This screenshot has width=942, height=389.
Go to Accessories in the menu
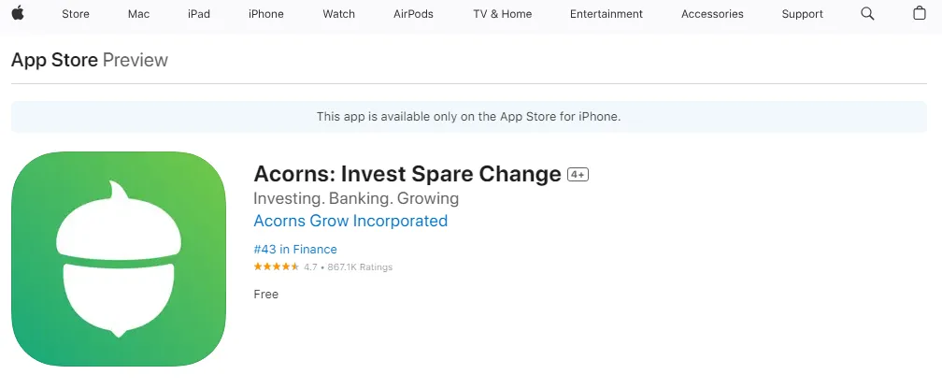coord(712,14)
